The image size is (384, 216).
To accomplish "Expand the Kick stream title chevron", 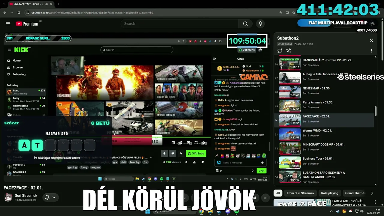I will pyautogui.click(x=151, y=157).
